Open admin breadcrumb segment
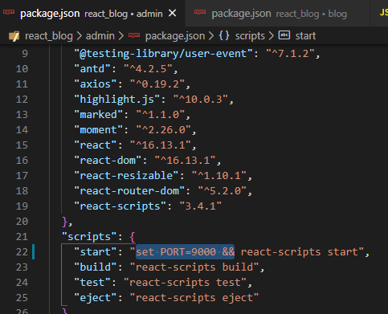 tap(100, 36)
